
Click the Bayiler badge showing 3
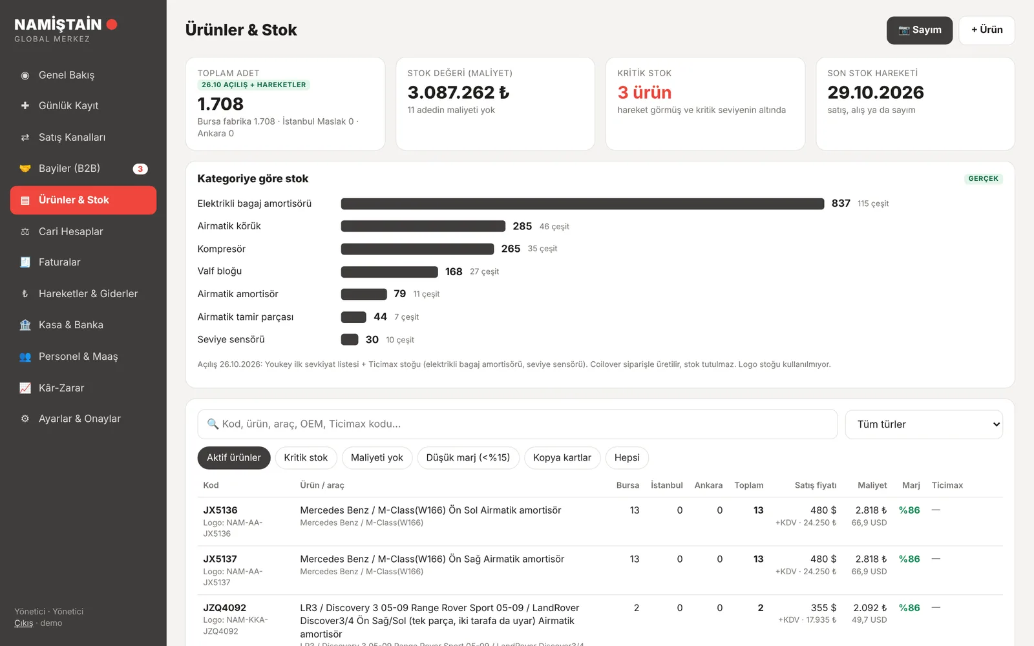click(x=140, y=169)
